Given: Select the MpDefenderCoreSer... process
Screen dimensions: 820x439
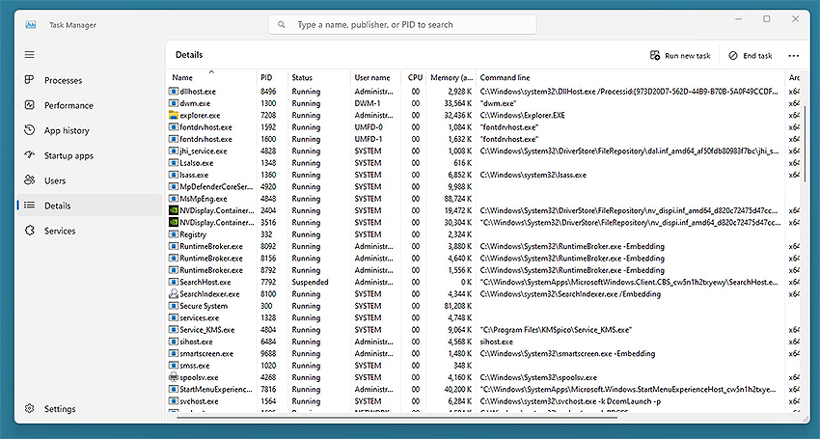Looking at the screenshot, I should tap(483, 187).
